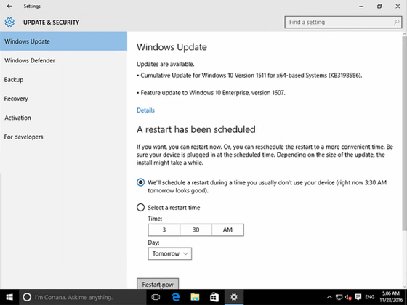Image resolution: width=407 pixels, height=305 pixels.
Task: Click the network icon in the tray
Action: point(339,297)
